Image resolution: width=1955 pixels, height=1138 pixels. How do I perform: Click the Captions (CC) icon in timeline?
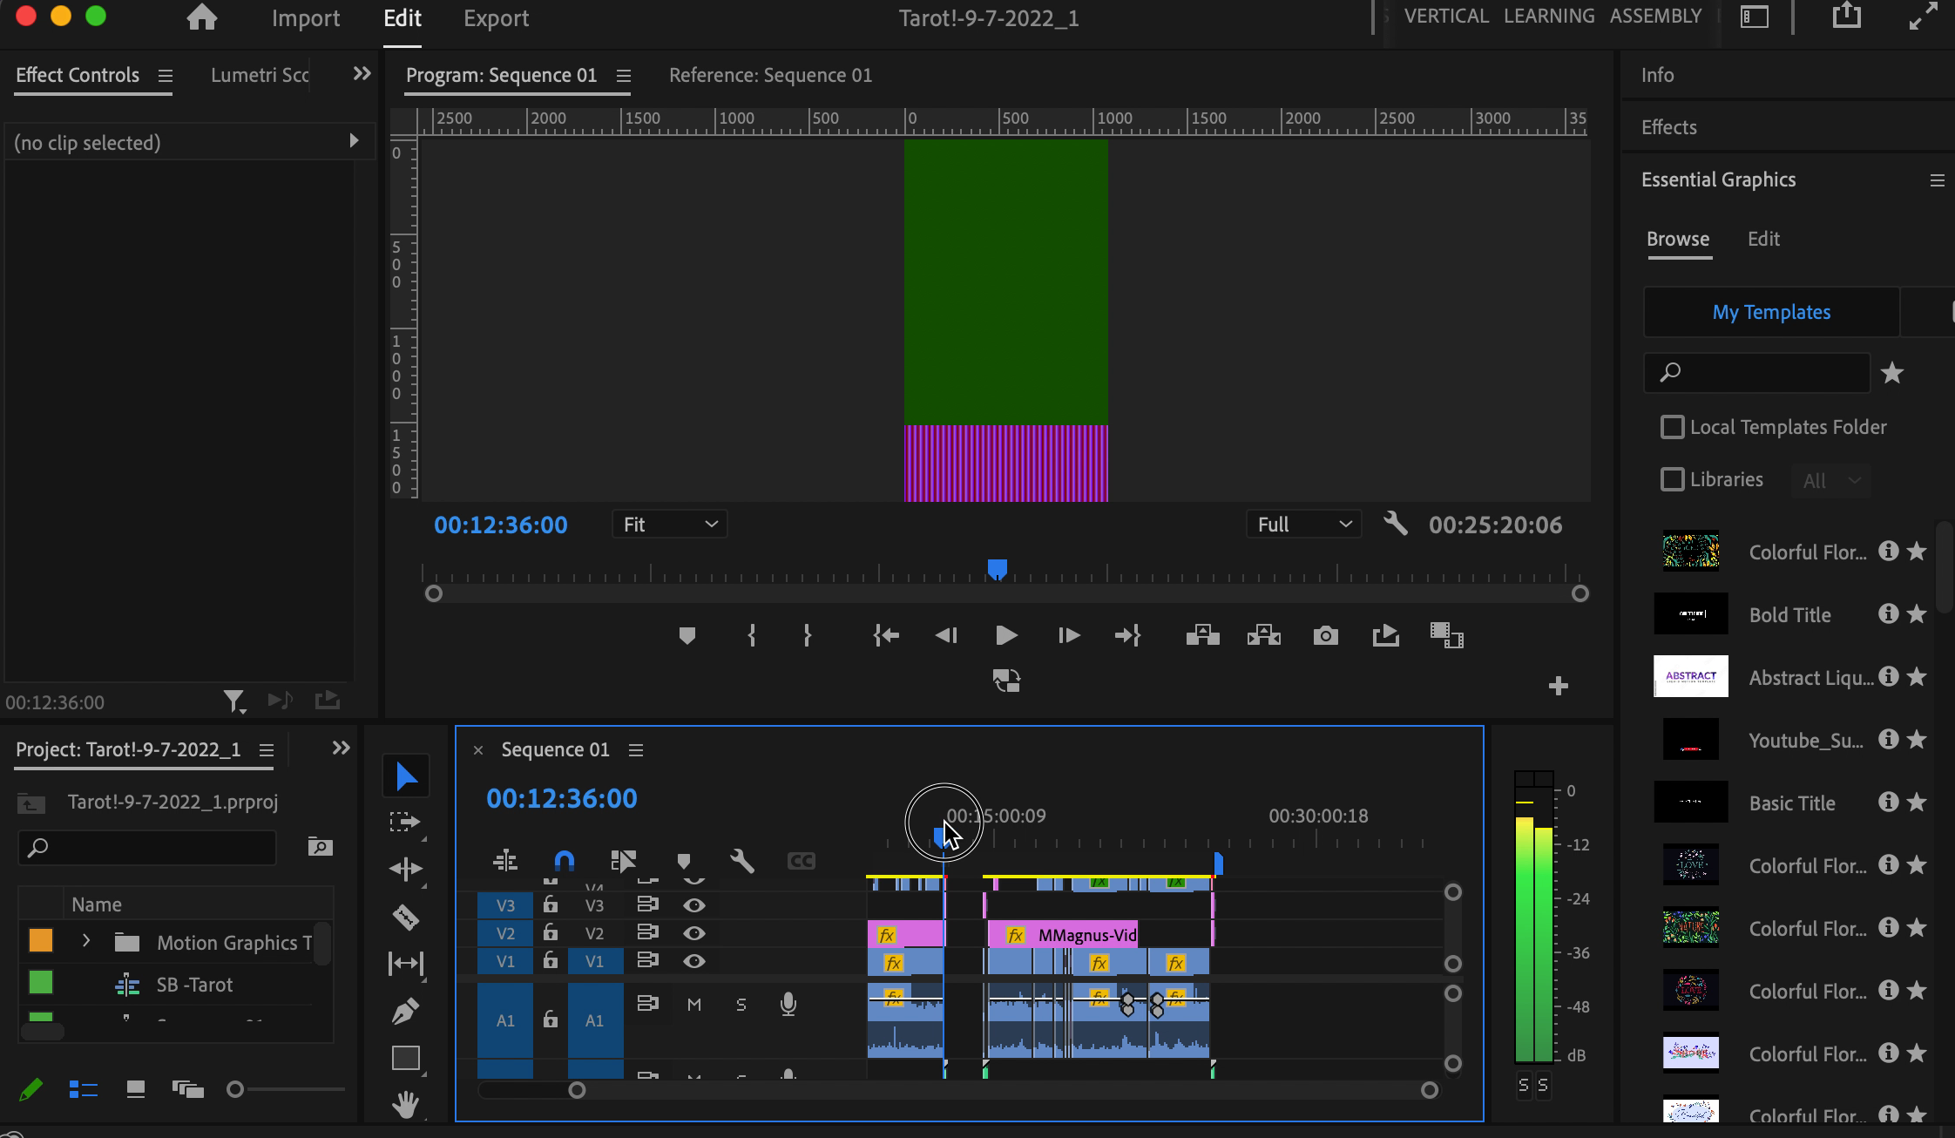coord(801,862)
